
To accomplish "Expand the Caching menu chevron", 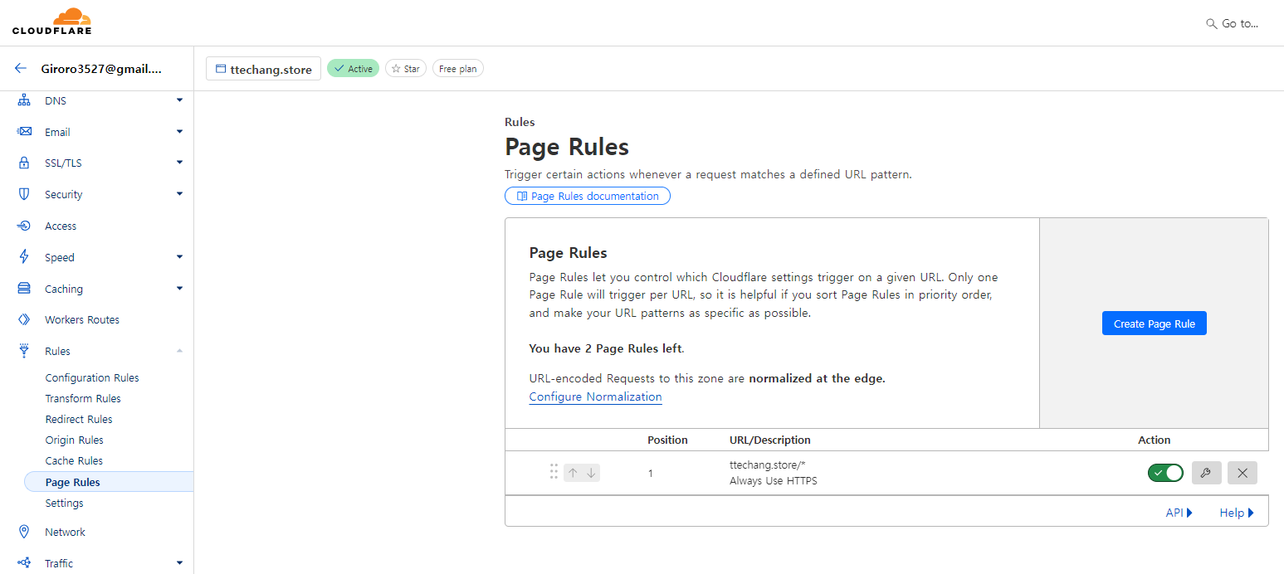I will pyautogui.click(x=179, y=289).
